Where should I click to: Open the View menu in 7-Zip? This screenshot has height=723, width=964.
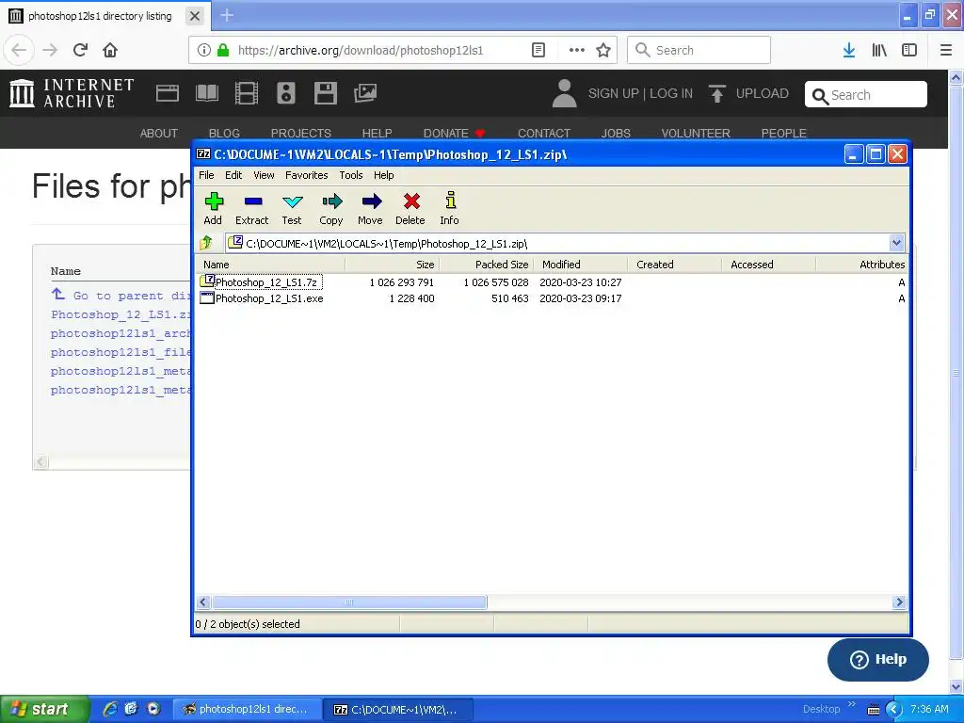point(264,175)
